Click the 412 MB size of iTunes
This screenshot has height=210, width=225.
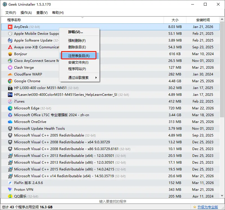click(x=175, y=101)
